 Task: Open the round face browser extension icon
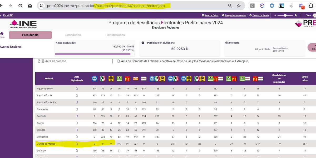pos(262,6)
